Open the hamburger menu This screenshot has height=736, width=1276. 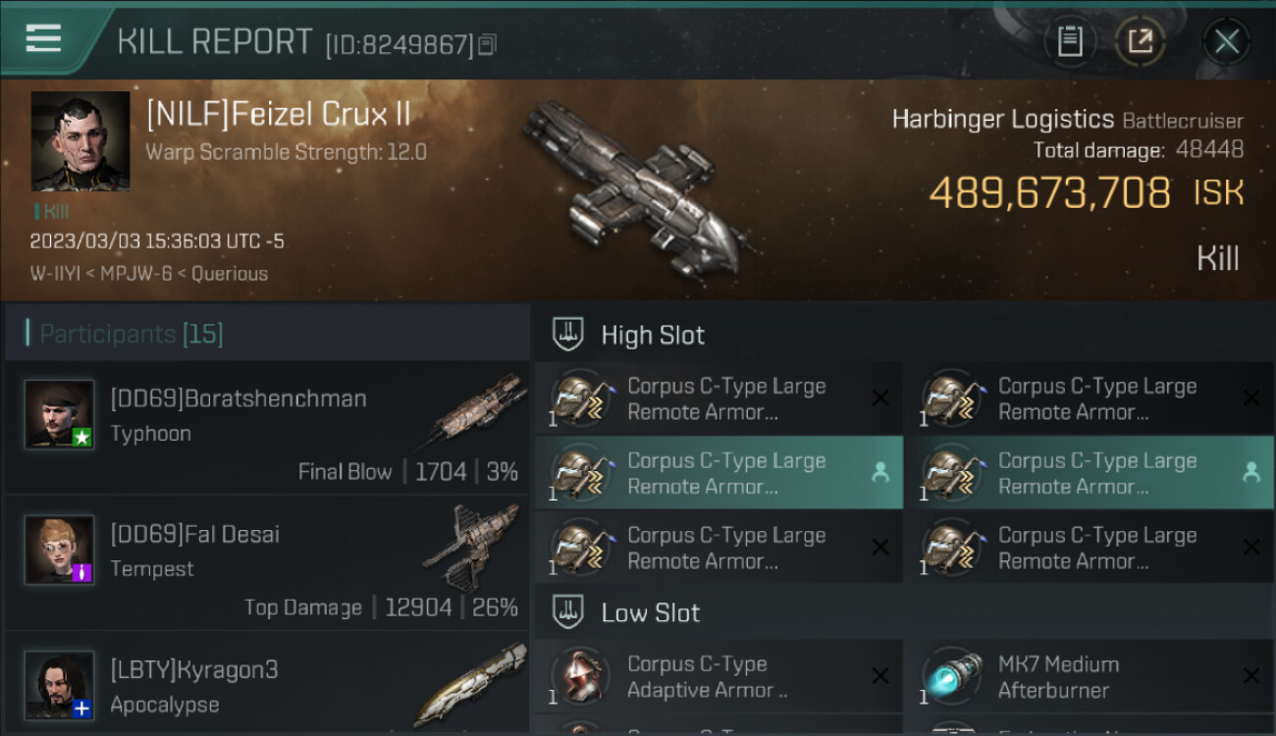tap(44, 39)
